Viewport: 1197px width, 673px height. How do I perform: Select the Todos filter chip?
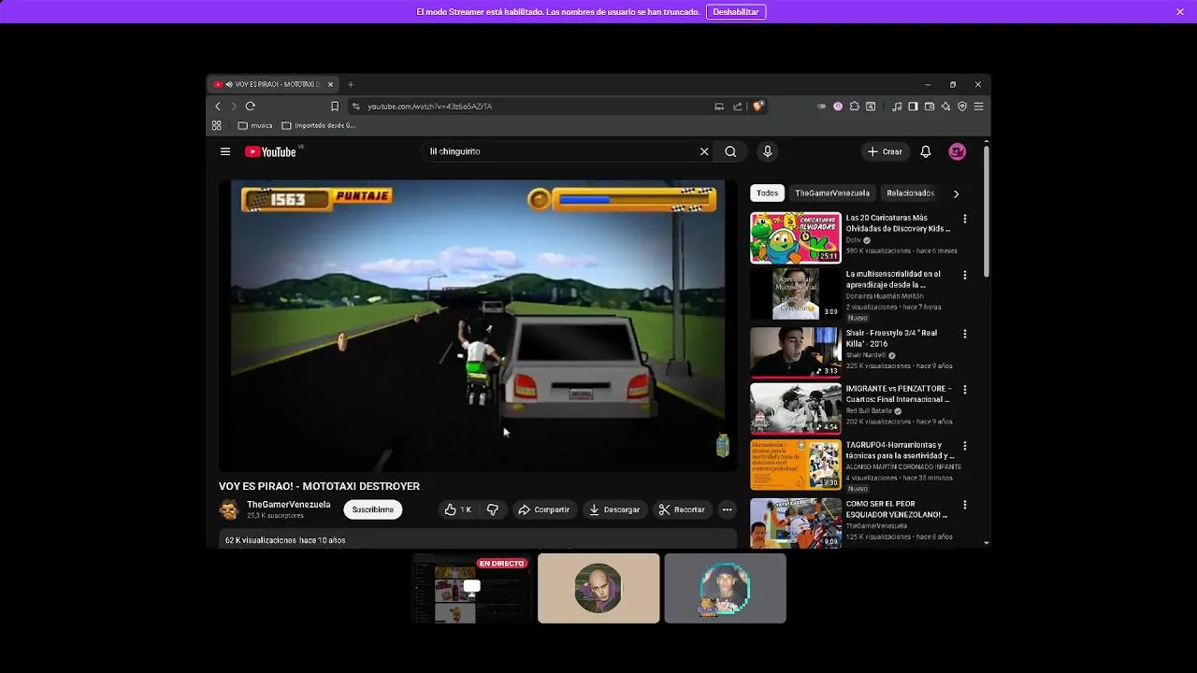coord(768,193)
